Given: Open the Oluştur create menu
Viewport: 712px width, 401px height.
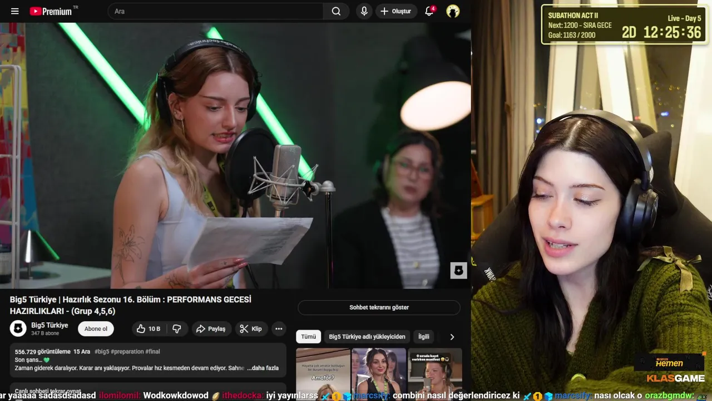Looking at the screenshot, I should 396,11.
